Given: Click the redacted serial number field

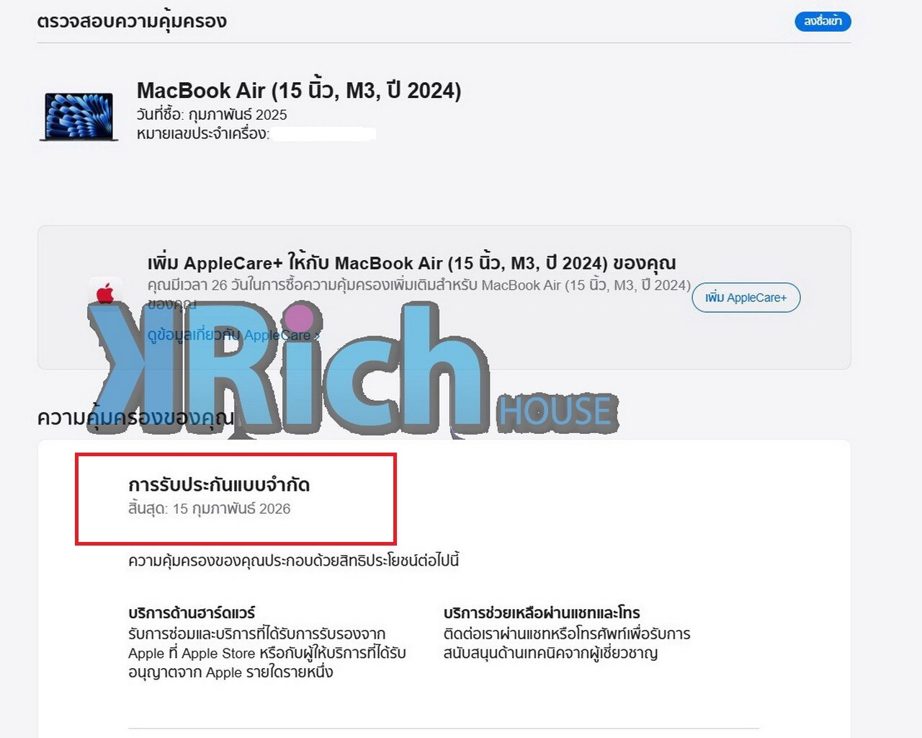Looking at the screenshot, I should 324,134.
